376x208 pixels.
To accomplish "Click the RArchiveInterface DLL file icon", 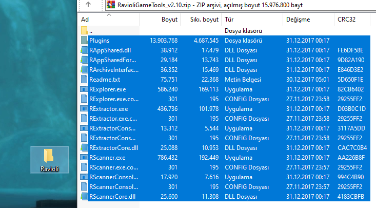I will click(84, 70).
